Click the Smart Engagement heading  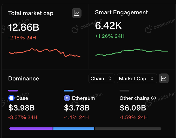pos(121,13)
